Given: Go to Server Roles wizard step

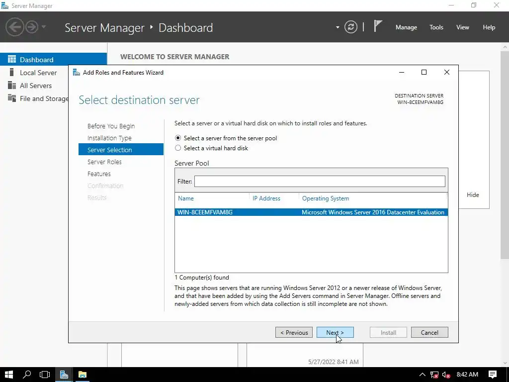Looking at the screenshot, I should 104,162.
